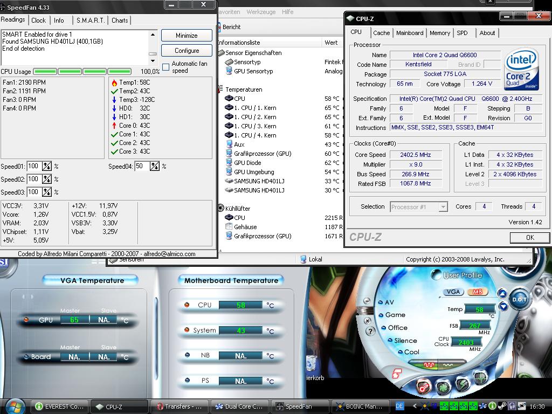Adjust the Speed04 spinner arrows in SpeedFan
This screenshot has width=552, height=414.
tap(155, 166)
